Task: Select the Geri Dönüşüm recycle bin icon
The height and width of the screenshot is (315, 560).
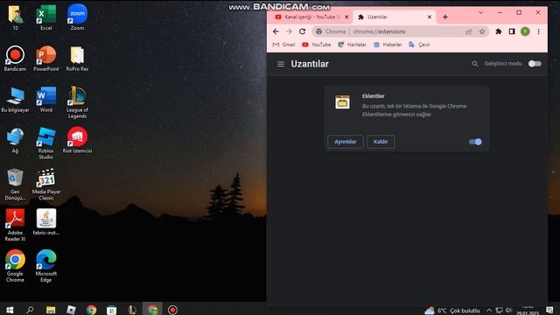Action: 15,185
